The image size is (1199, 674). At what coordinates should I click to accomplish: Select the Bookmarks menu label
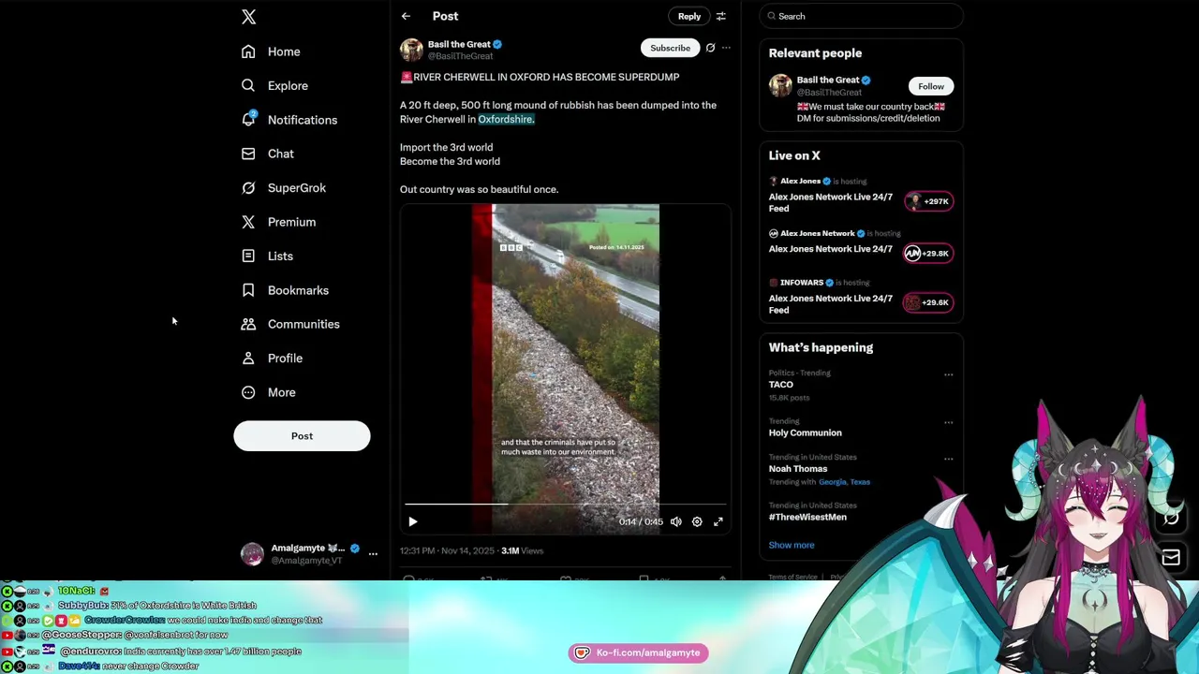(x=298, y=290)
